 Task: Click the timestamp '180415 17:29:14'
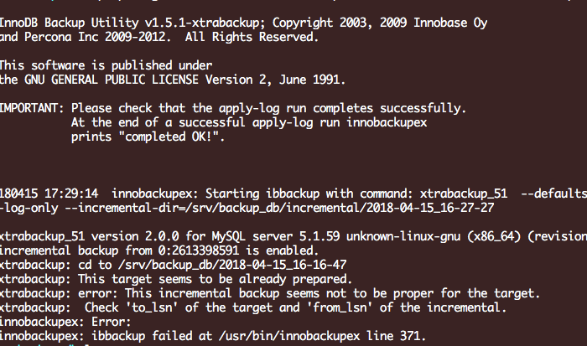click(x=49, y=192)
